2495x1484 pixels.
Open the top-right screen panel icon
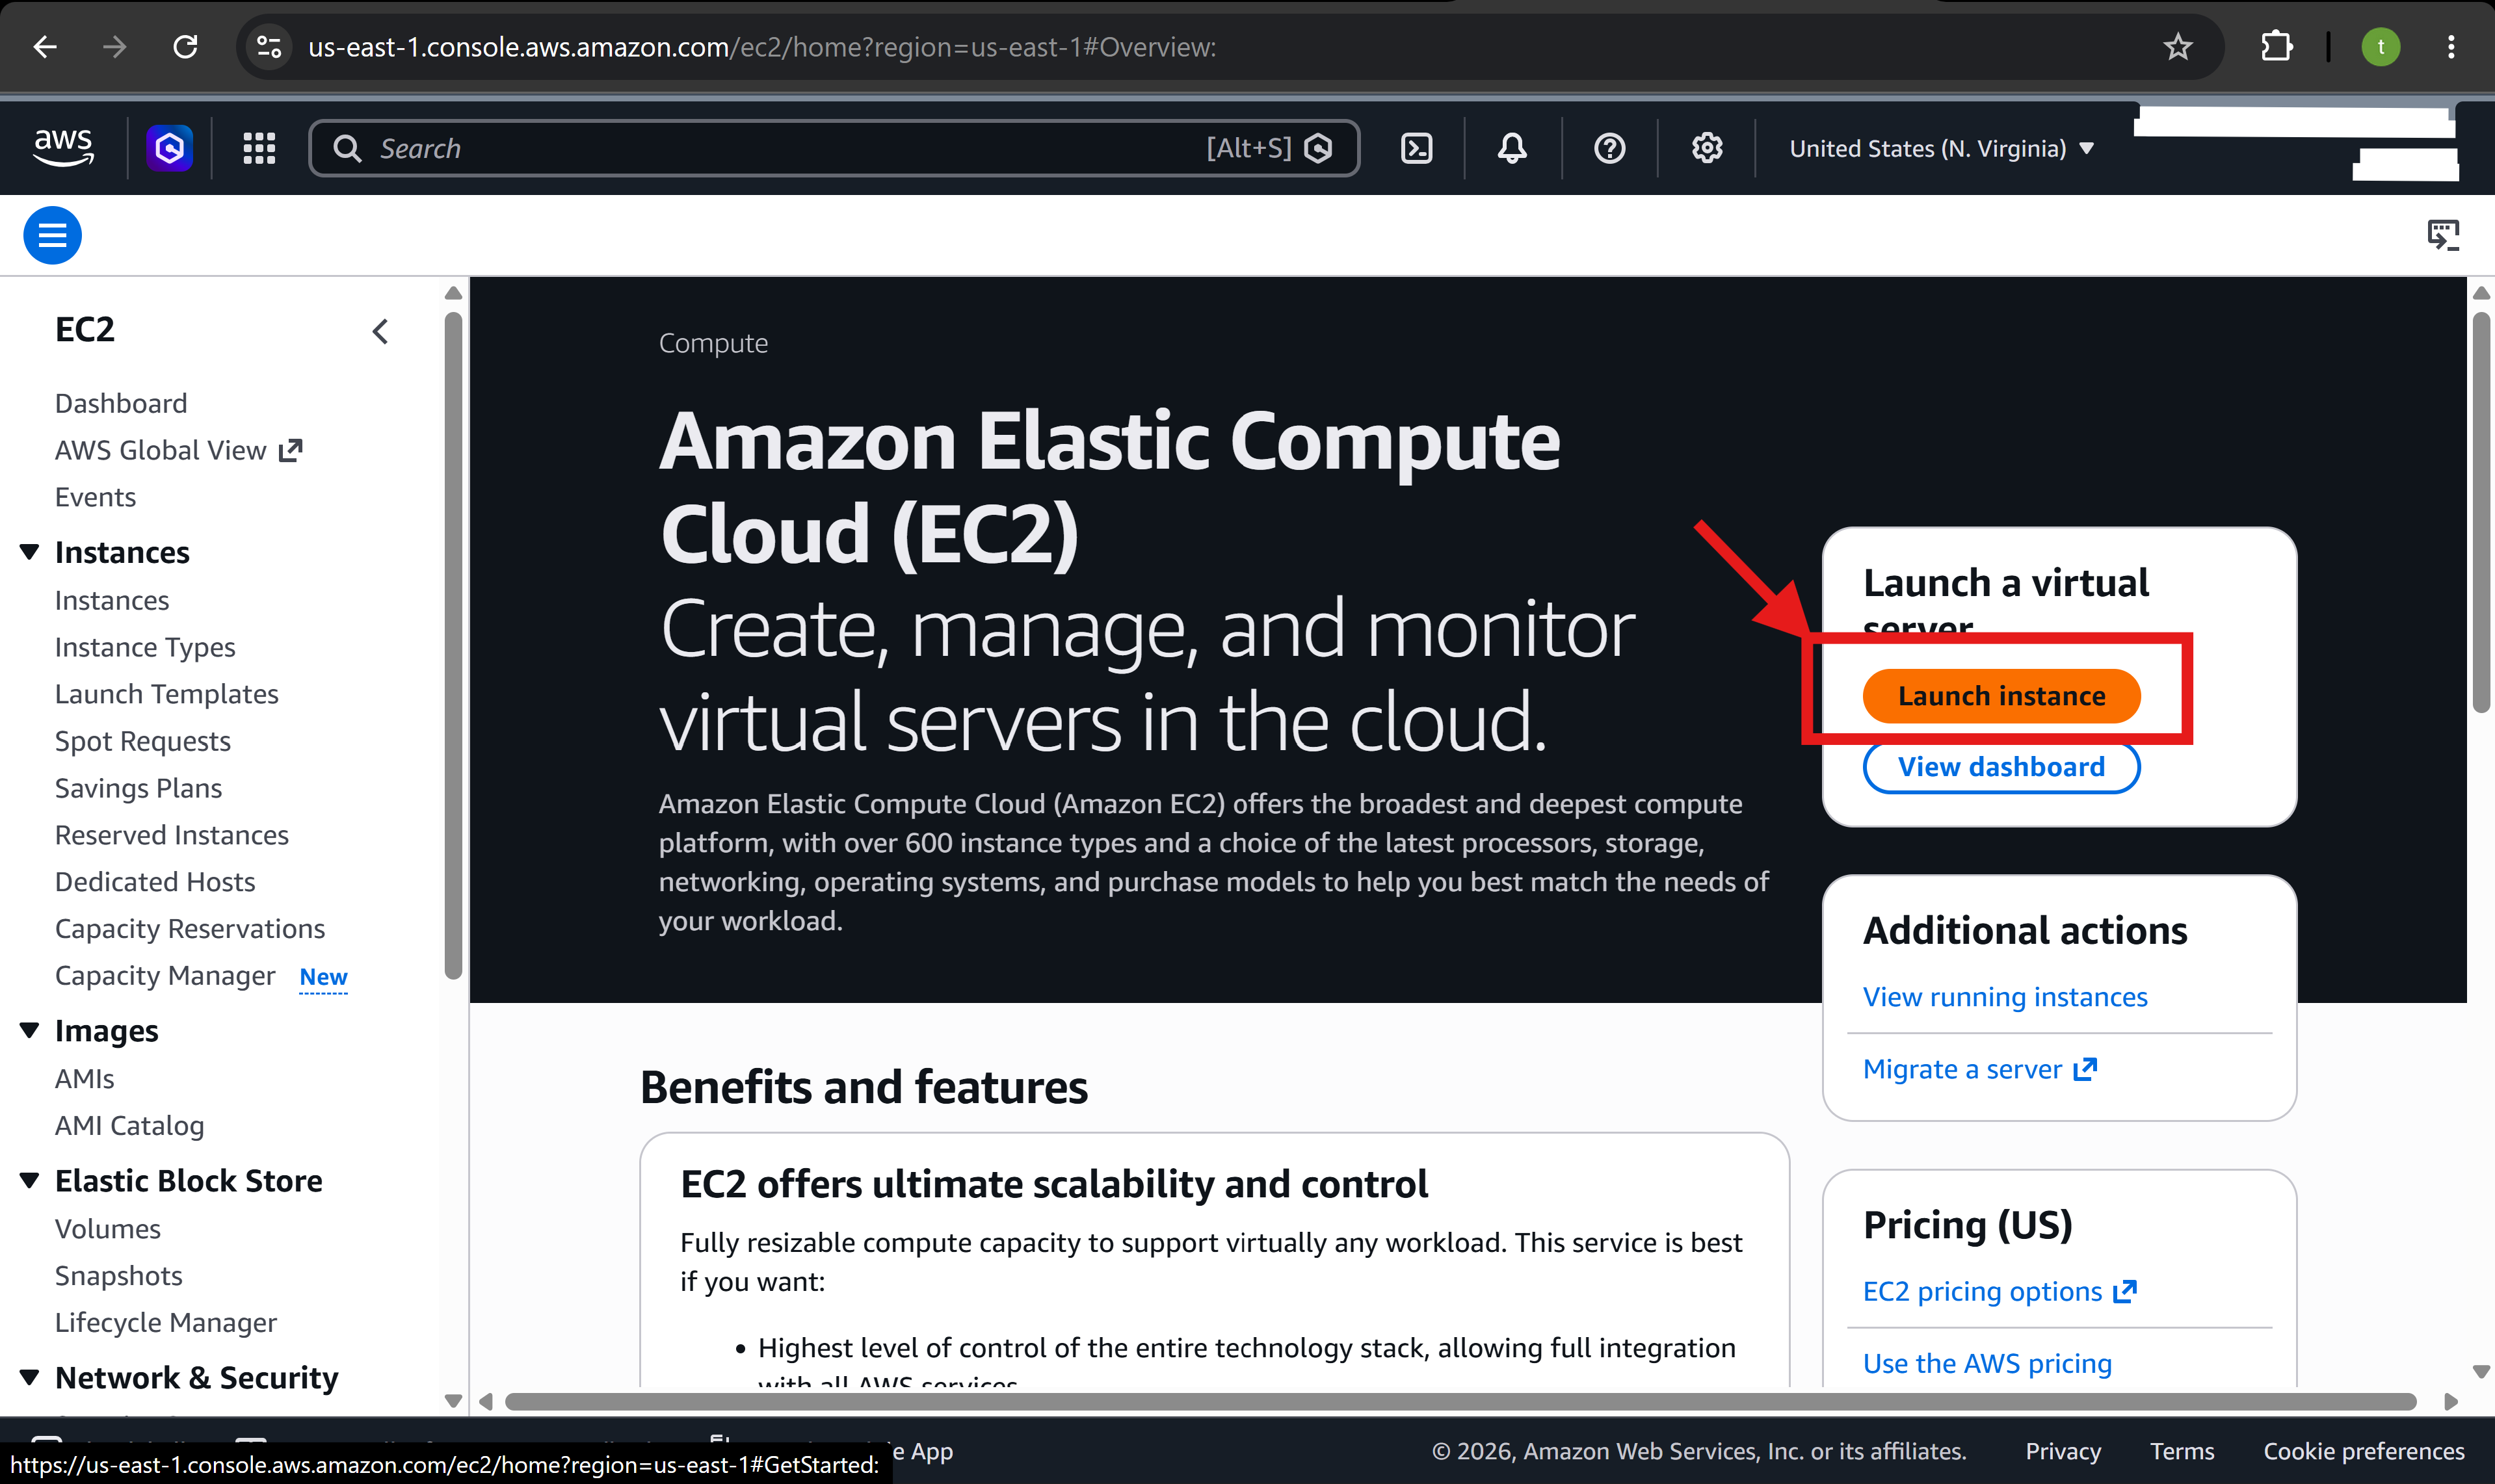[2443, 236]
